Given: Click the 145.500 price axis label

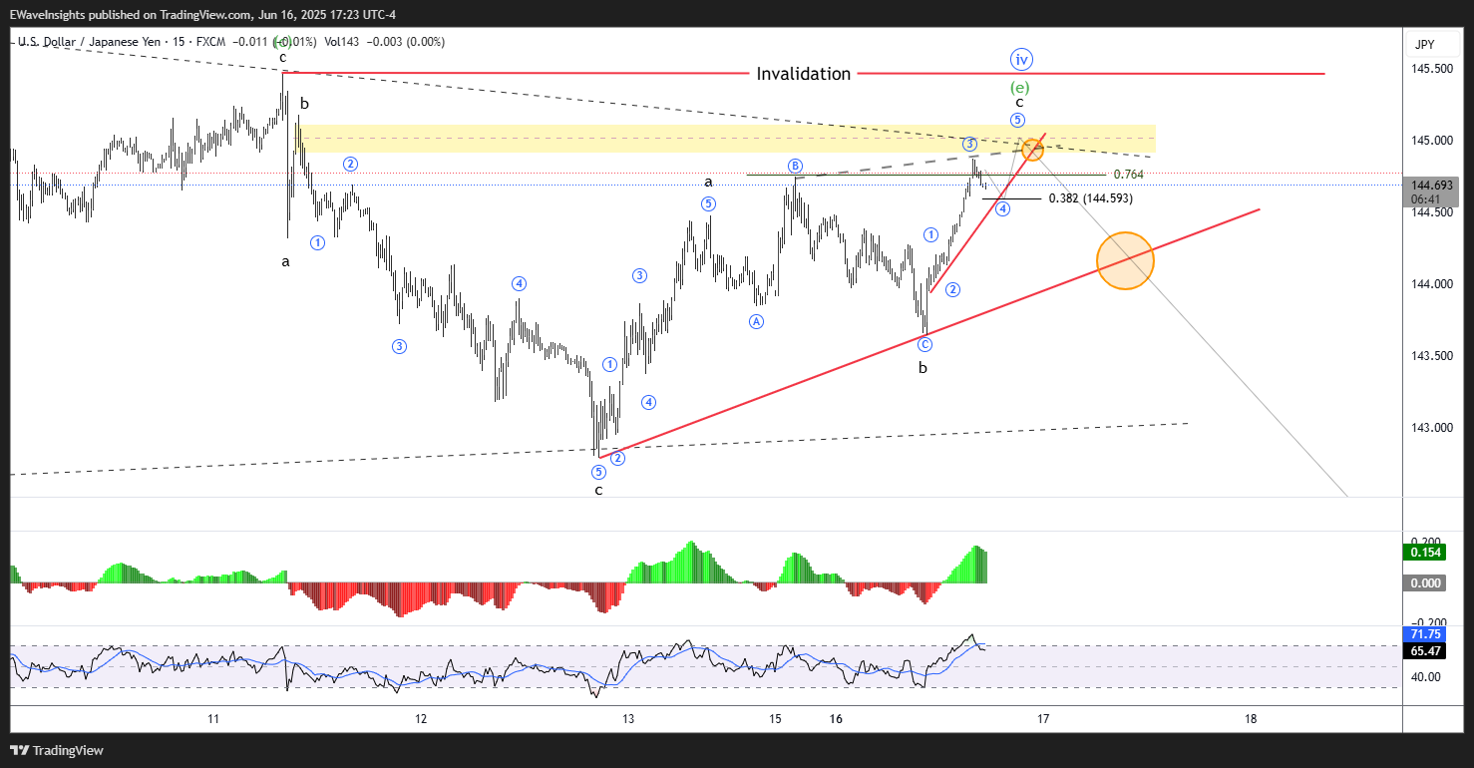Looking at the screenshot, I should pyautogui.click(x=1431, y=69).
